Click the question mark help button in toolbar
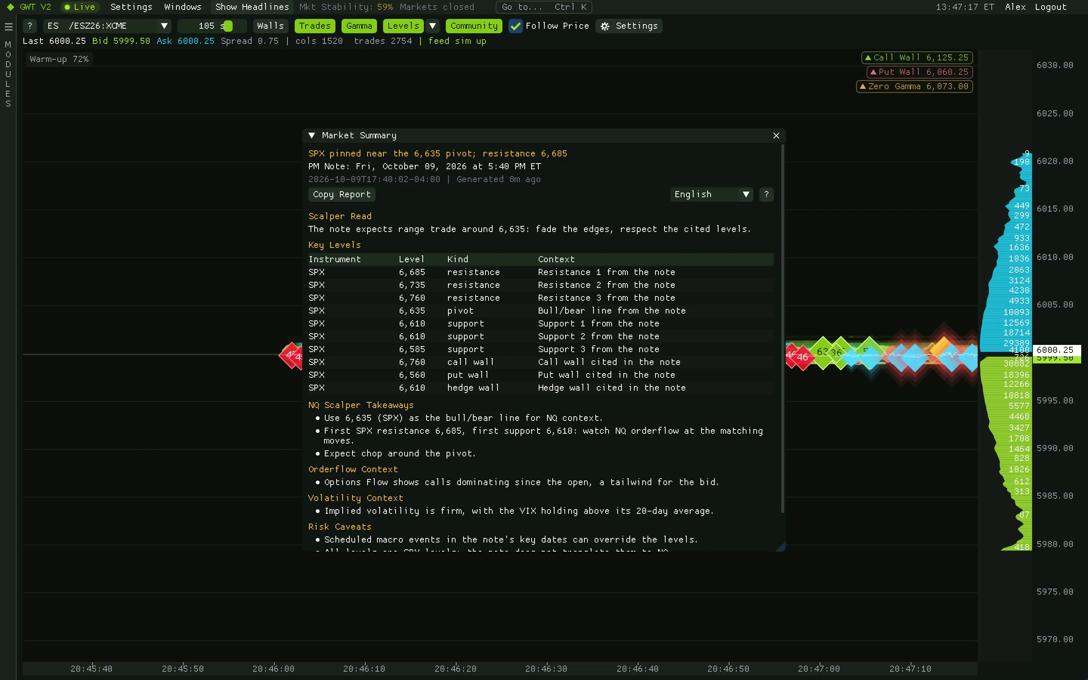 point(30,26)
